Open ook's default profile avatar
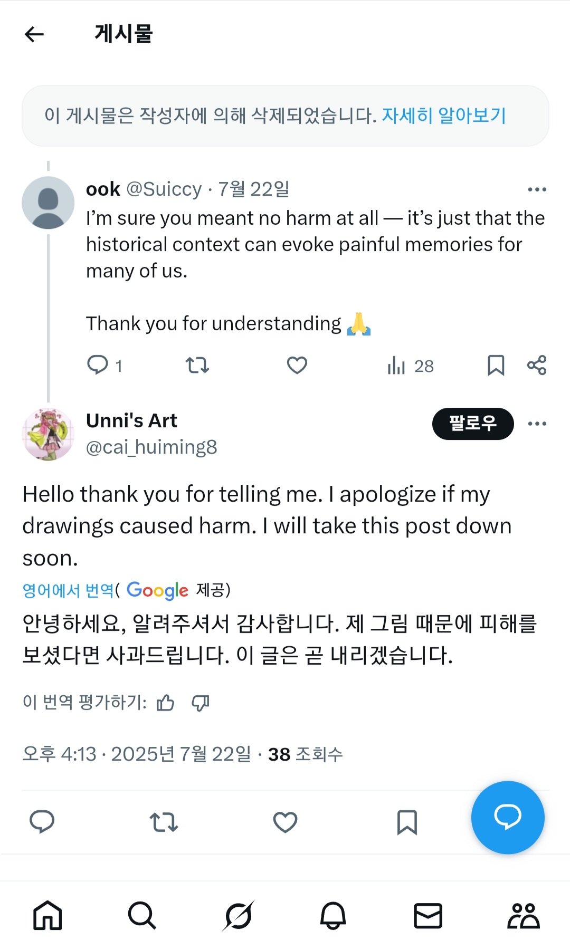This screenshot has height=940, width=570. pyautogui.click(x=48, y=203)
